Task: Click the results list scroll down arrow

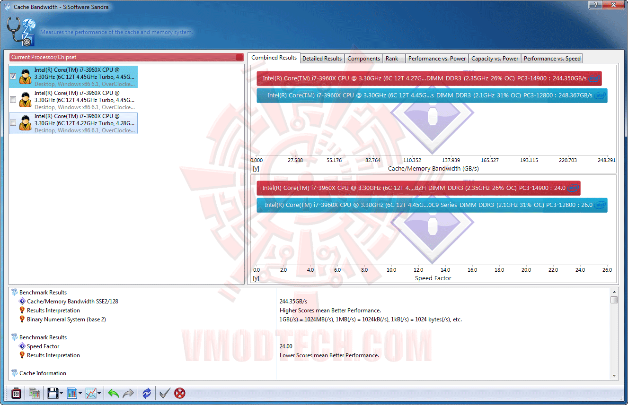Action: [x=614, y=375]
